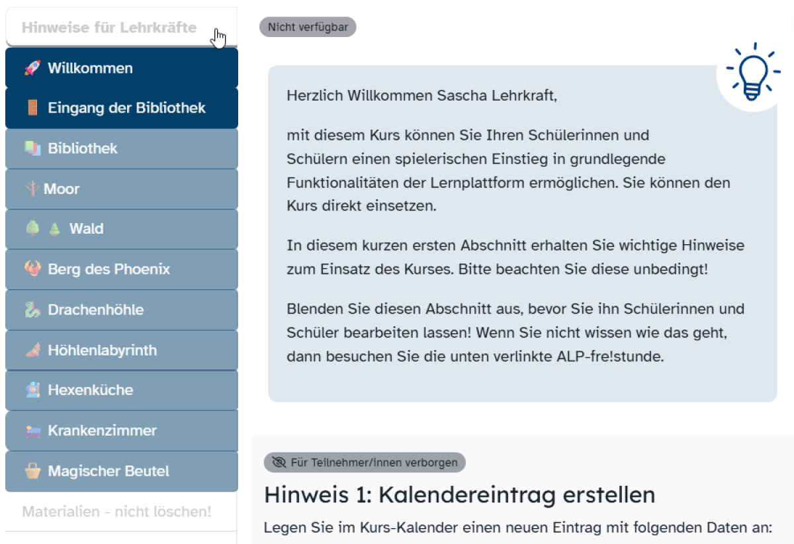Click the rocket icon beside Willkommen
The image size is (794, 544).
click(32, 68)
